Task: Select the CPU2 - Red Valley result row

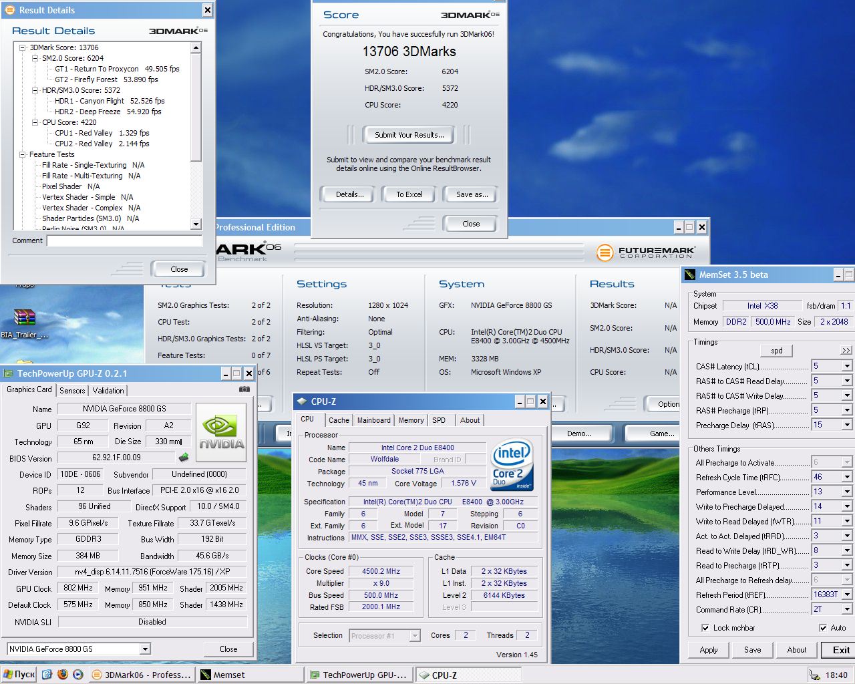Action: [x=102, y=144]
